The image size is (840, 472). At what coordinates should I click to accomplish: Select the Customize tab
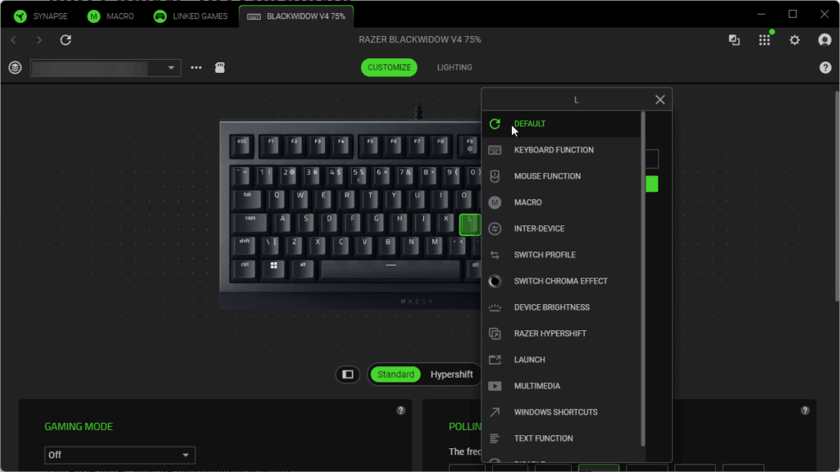pyautogui.click(x=389, y=67)
